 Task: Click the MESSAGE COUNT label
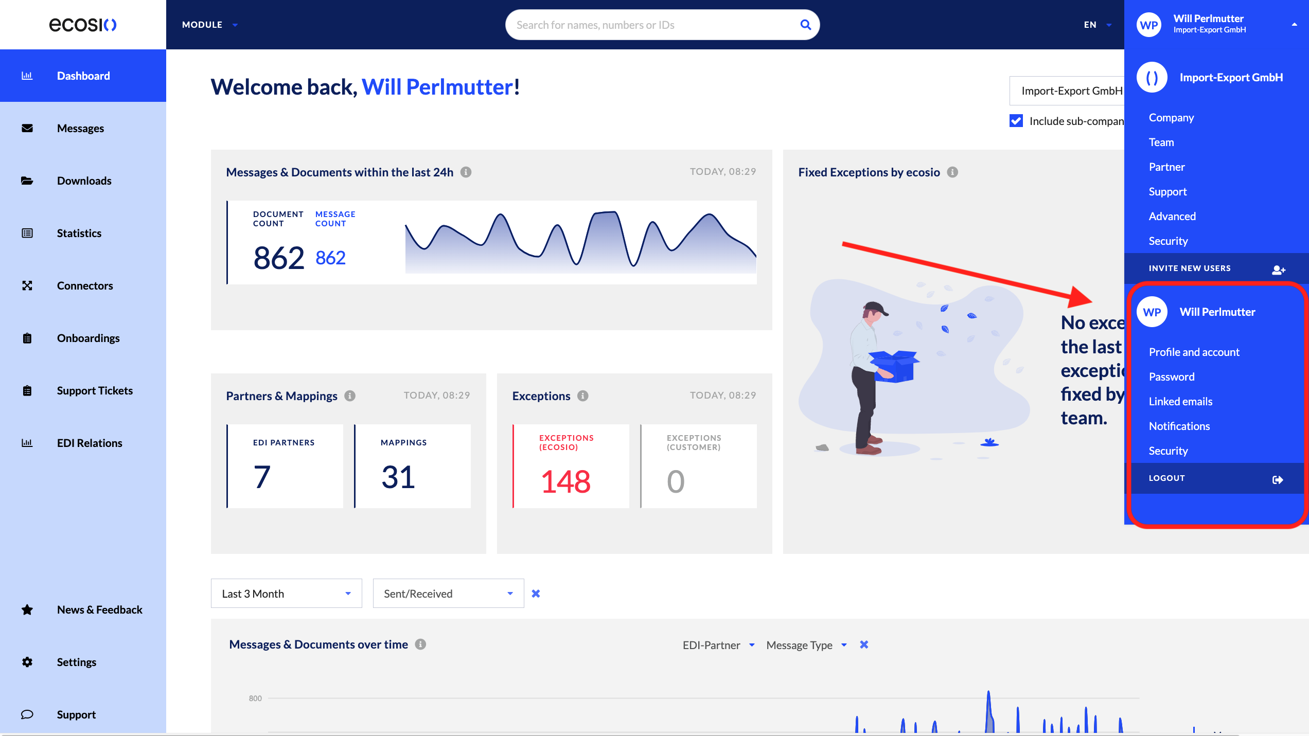[x=335, y=219]
